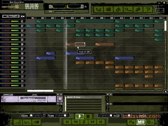Click the loop playback icon

pyautogui.click(x=84, y=122)
